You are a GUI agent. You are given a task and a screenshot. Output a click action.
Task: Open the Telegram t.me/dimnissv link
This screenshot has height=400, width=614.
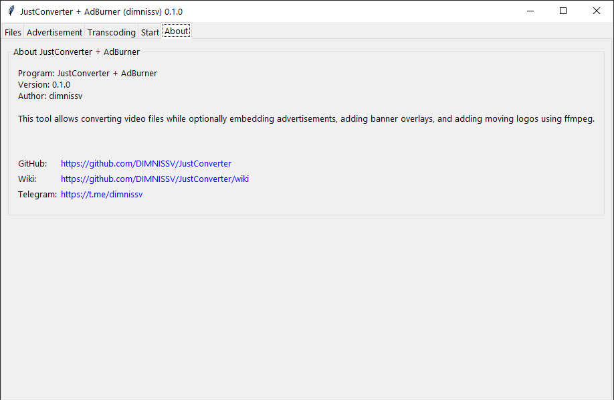click(102, 194)
